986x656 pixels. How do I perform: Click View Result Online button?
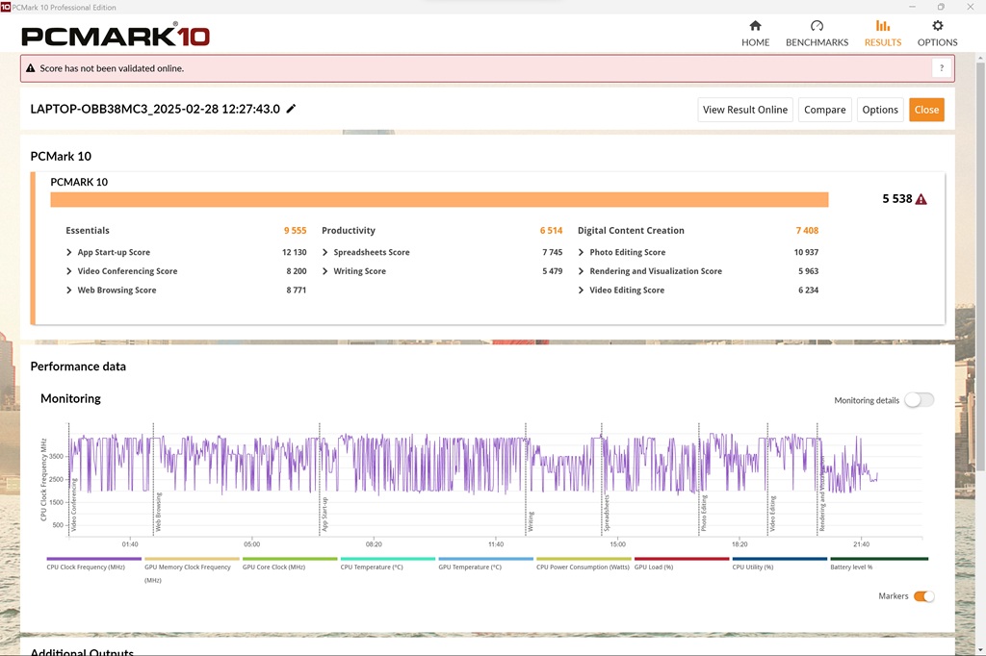click(x=744, y=110)
